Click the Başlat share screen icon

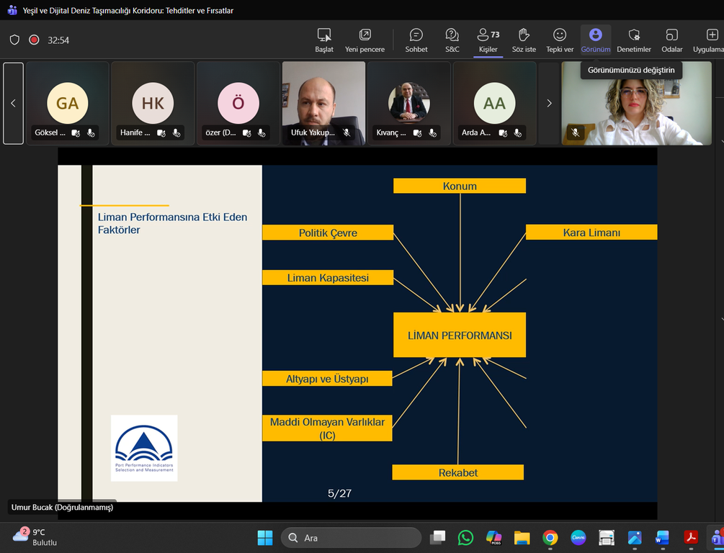[x=324, y=40]
